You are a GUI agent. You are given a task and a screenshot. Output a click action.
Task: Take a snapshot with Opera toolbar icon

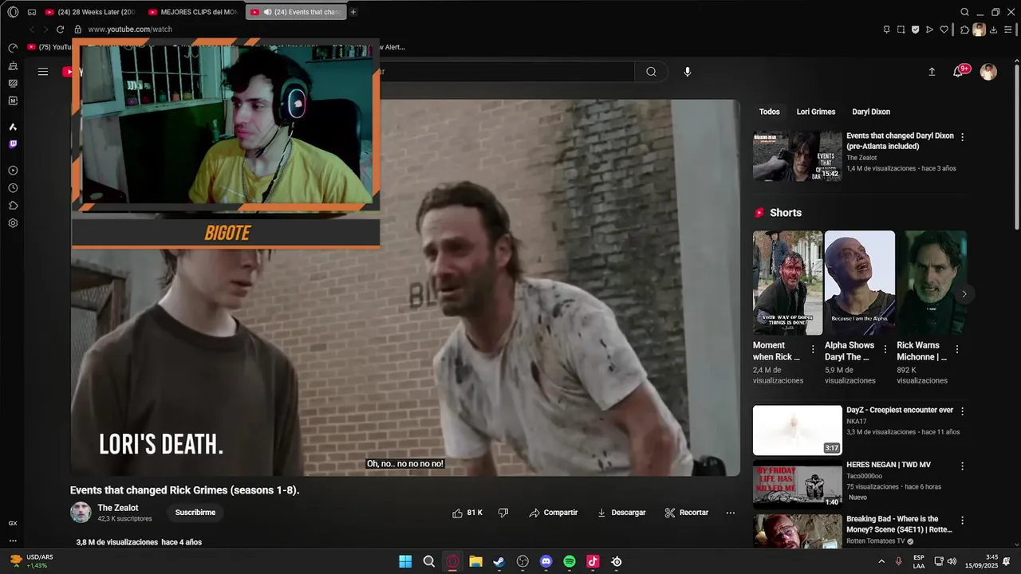[x=901, y=29]
